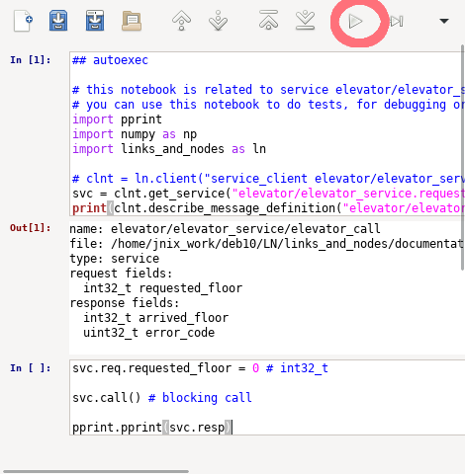The height and width of the screenshot is (474, 465).
Task: Click the move to bottom toolbar icon
Action: click(x=305, y=20)
